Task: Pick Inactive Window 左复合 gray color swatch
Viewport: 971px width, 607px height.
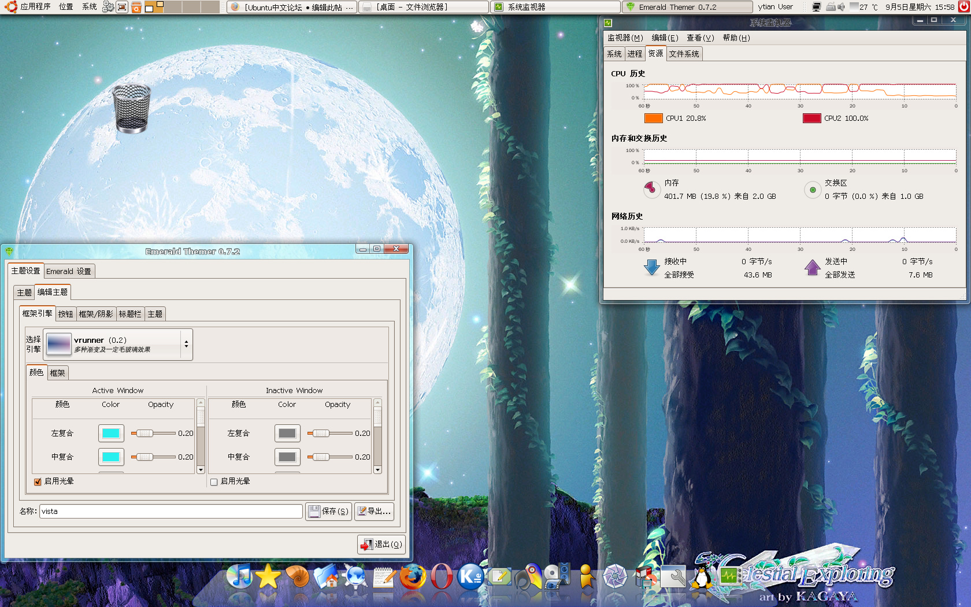Action: (287, 433)
